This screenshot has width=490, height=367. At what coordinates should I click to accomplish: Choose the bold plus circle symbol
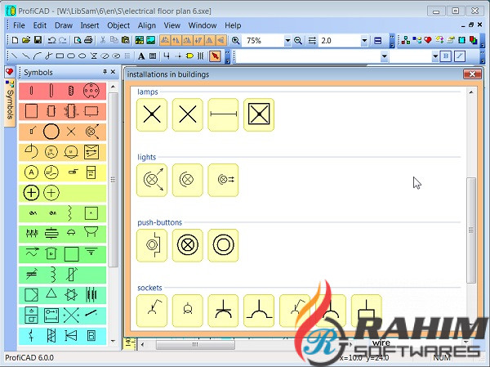pyautogui.click(x=31, y=193)
